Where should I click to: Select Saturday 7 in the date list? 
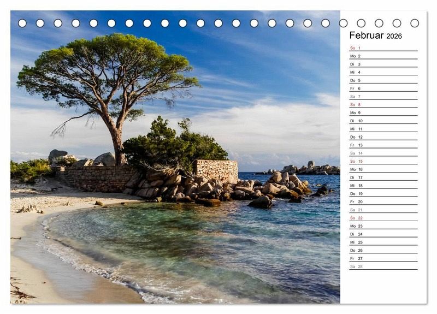(383, 97)
